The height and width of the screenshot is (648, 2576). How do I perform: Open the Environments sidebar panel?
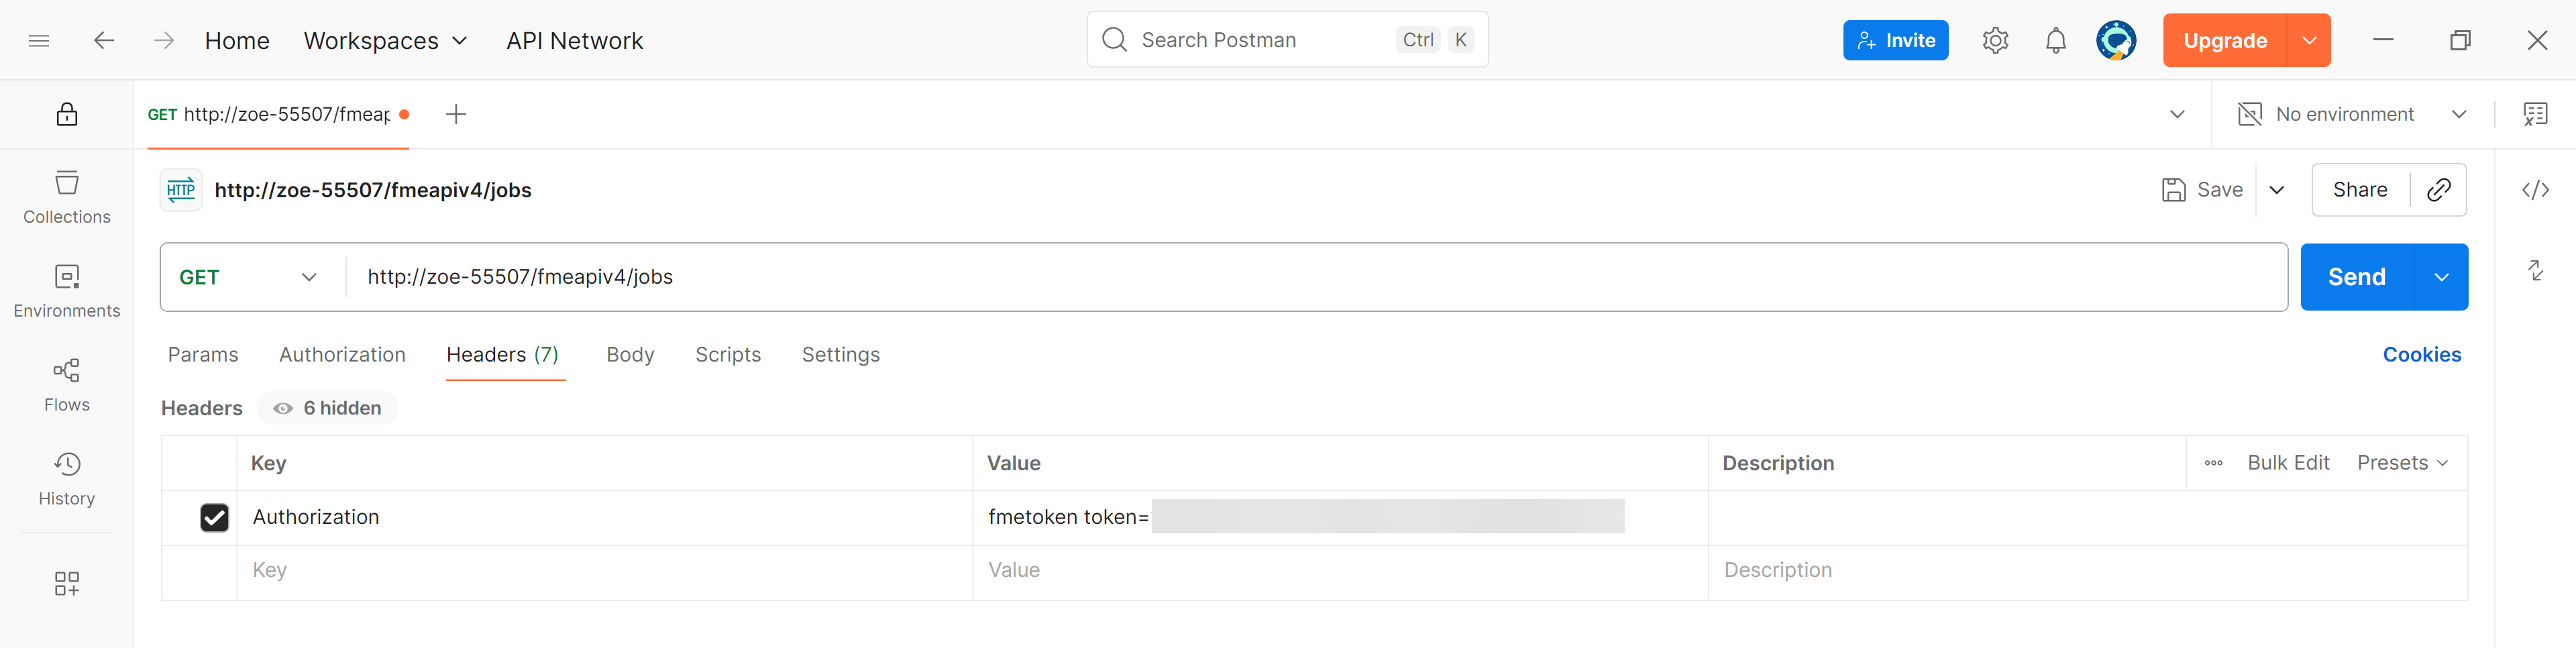(x=66, y=290)
